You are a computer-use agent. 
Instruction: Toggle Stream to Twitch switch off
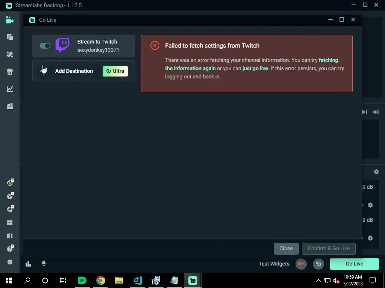(x=45, y=46)
